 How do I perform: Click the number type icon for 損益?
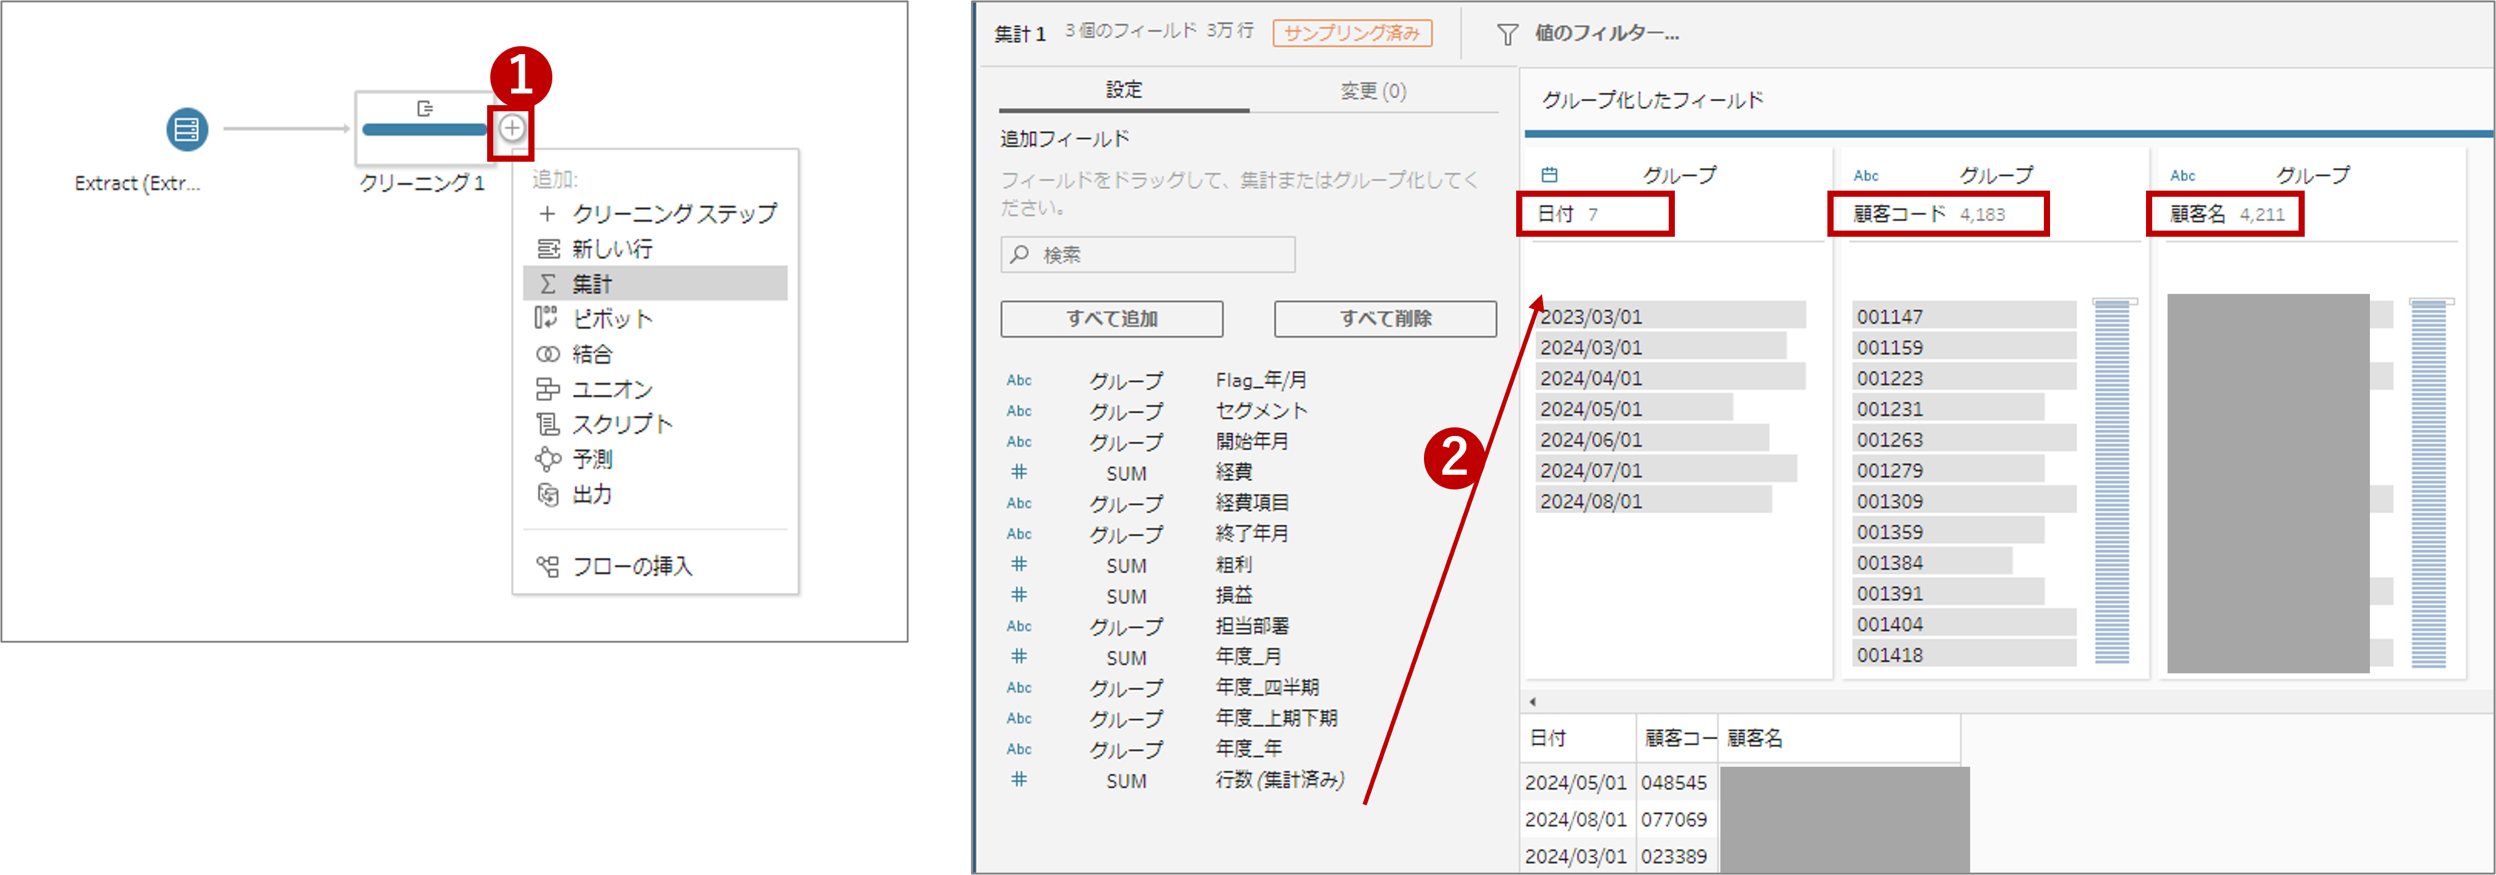(1019, 595)
